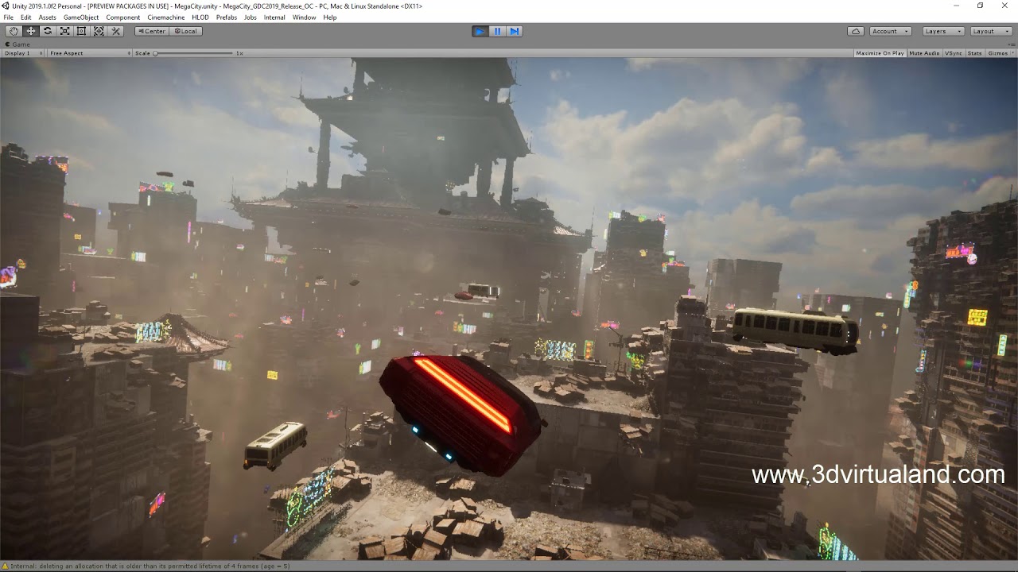This screenshot has height=572, width=1018.
Task: Open the HLOD menu
Action: (200, 17)
